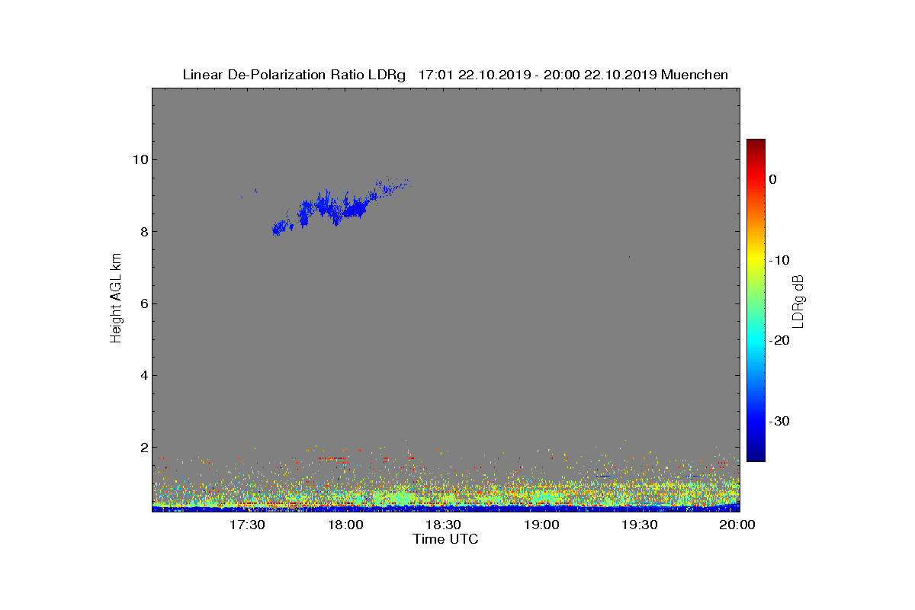Screen dimensions: 915x610
Task: Click the 17:30 time tick label
Action: point(247,525)
